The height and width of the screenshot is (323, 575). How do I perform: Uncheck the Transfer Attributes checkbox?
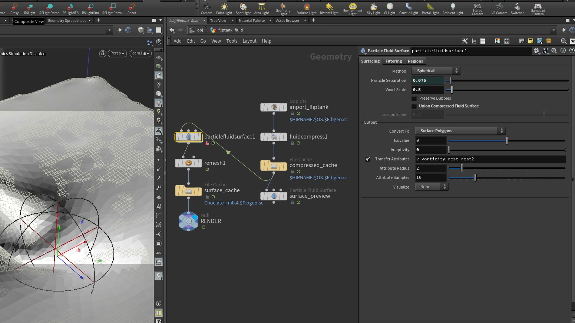tap(367, 159)
